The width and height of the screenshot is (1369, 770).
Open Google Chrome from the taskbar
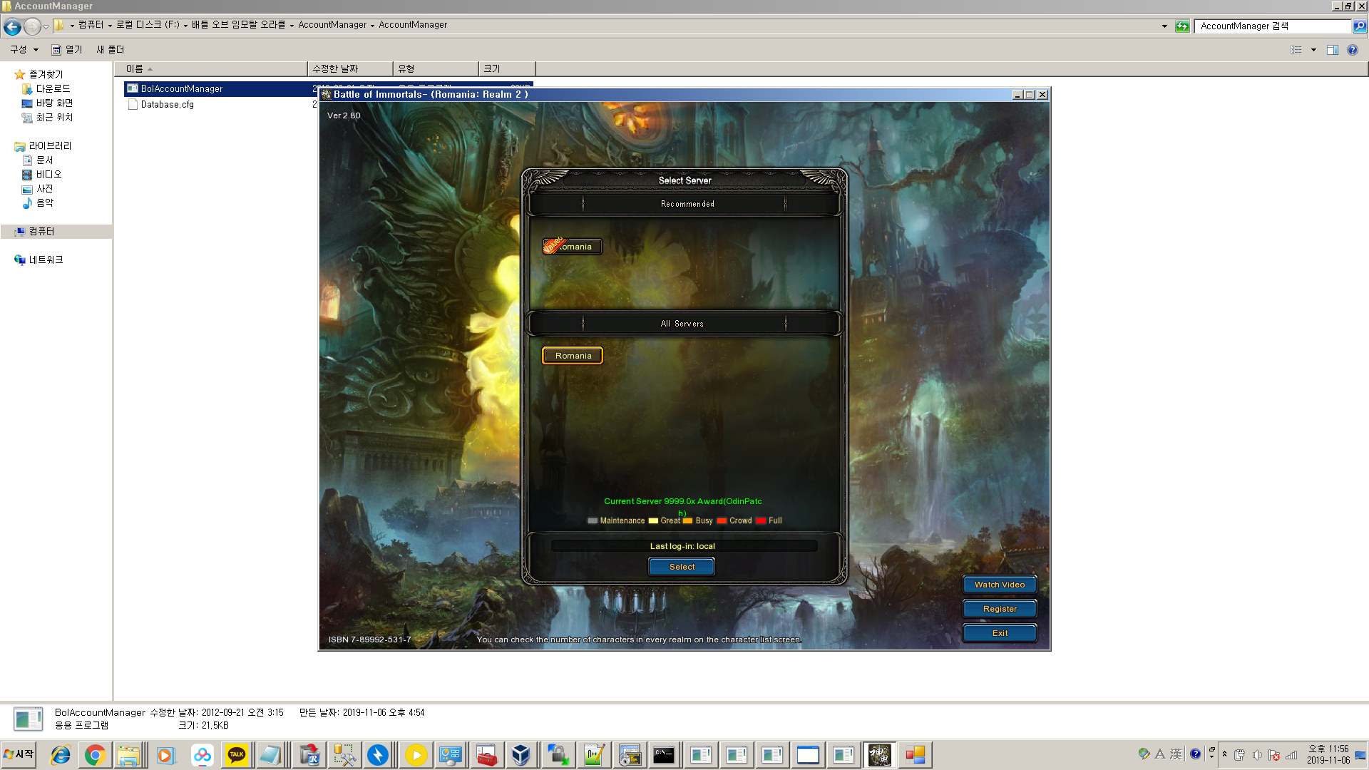pyautogui.click(x=95, y=755)
